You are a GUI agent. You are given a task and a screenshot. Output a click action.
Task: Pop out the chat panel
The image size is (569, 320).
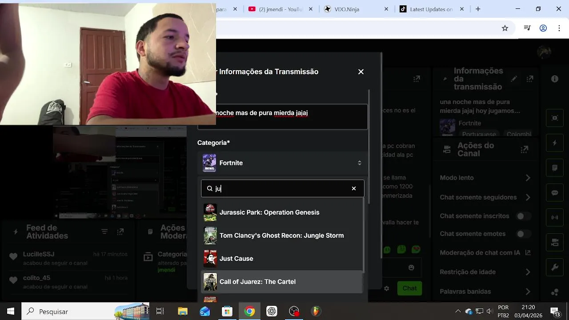(x=417, y=79)
